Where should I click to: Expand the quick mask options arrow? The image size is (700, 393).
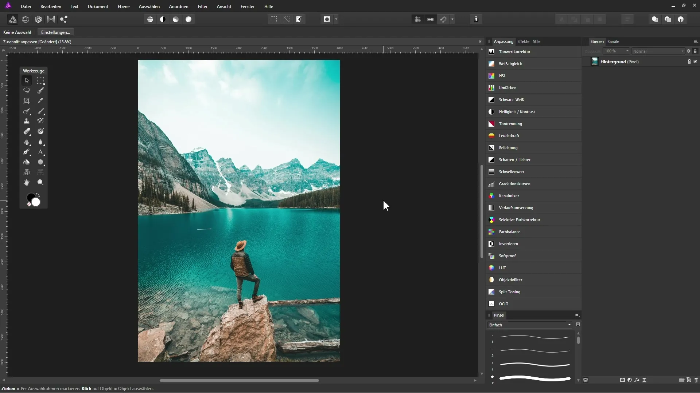[x=336, y=19]
